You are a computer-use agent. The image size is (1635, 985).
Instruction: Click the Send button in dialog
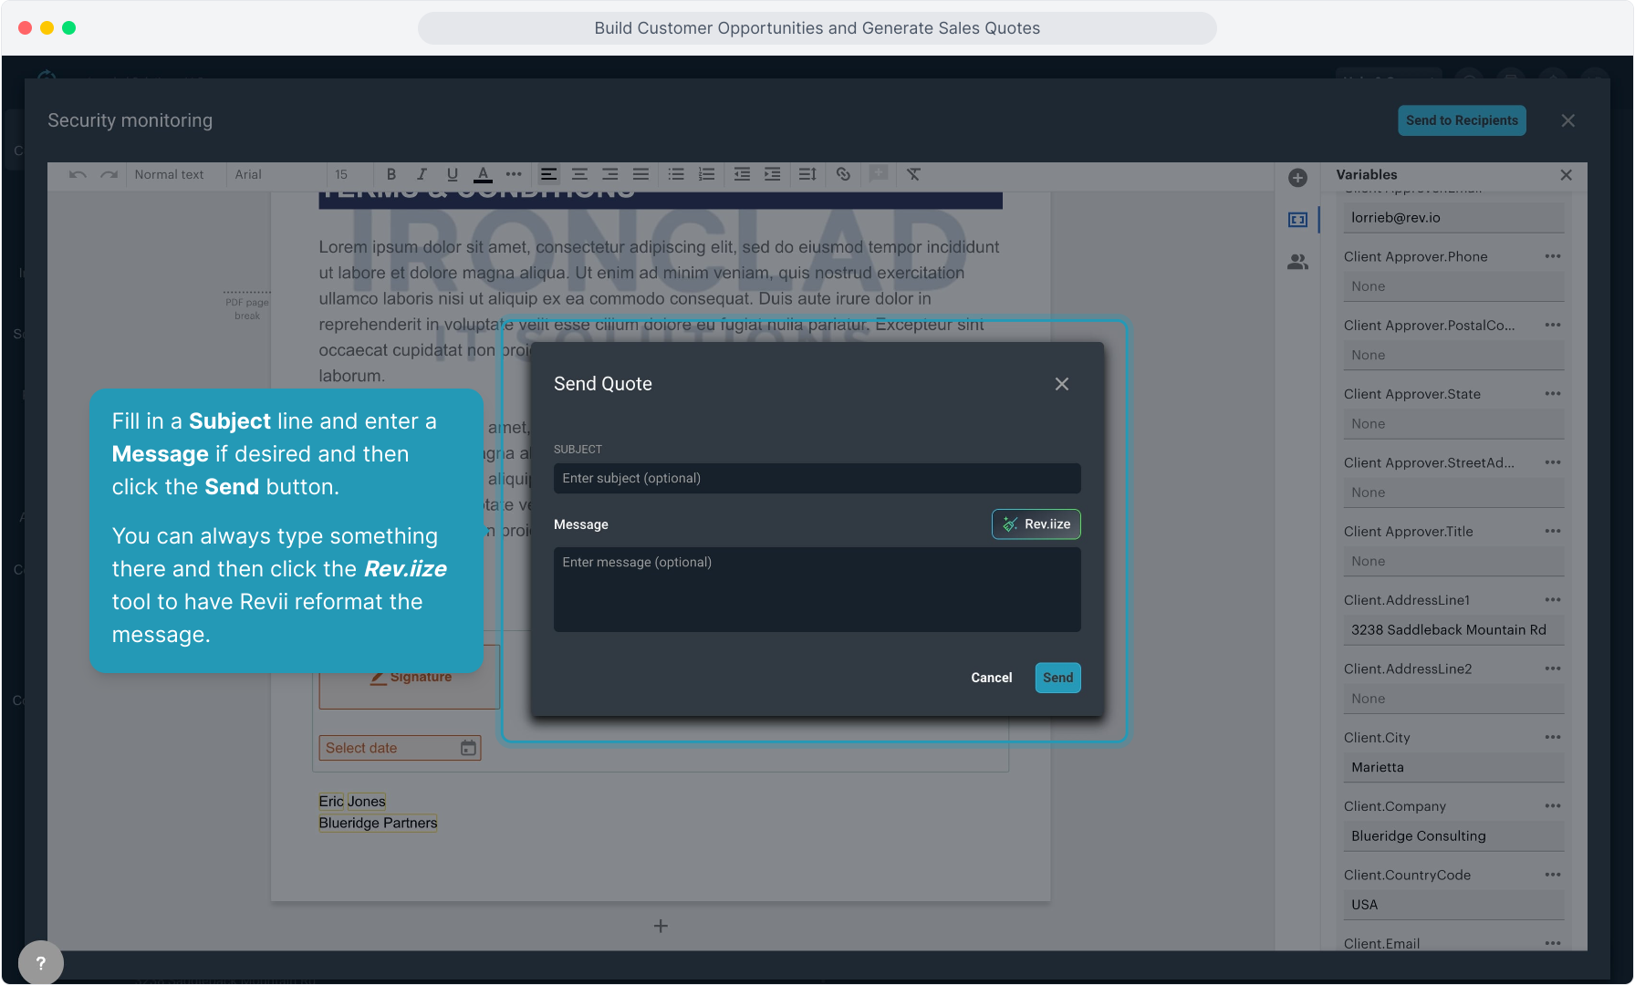point(1057,678)
